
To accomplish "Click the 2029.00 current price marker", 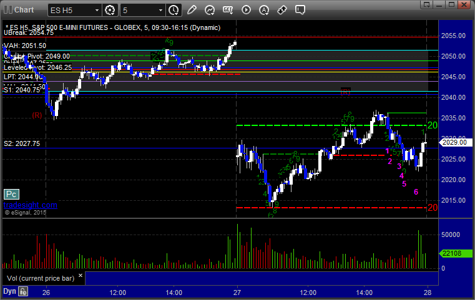I will 455,142.
